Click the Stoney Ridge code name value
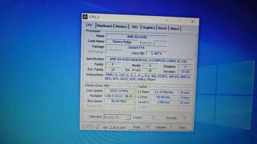This screenshot has width=257, height=144. coord(122,42)
